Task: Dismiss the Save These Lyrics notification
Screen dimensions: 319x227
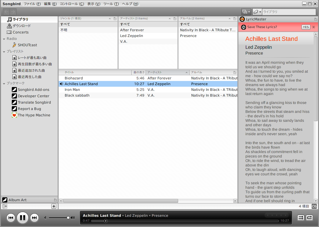Action: (x=314, y=27)
